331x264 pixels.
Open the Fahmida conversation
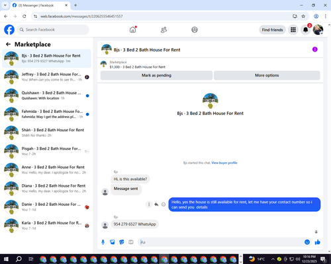[46, 114]
